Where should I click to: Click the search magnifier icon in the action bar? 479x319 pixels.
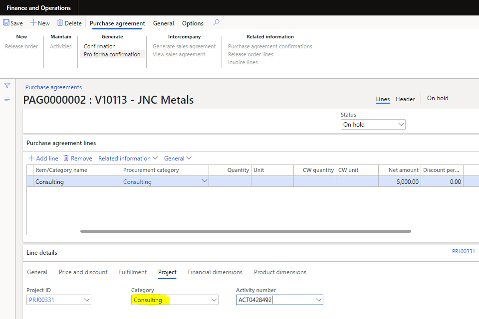click(216, 22)
